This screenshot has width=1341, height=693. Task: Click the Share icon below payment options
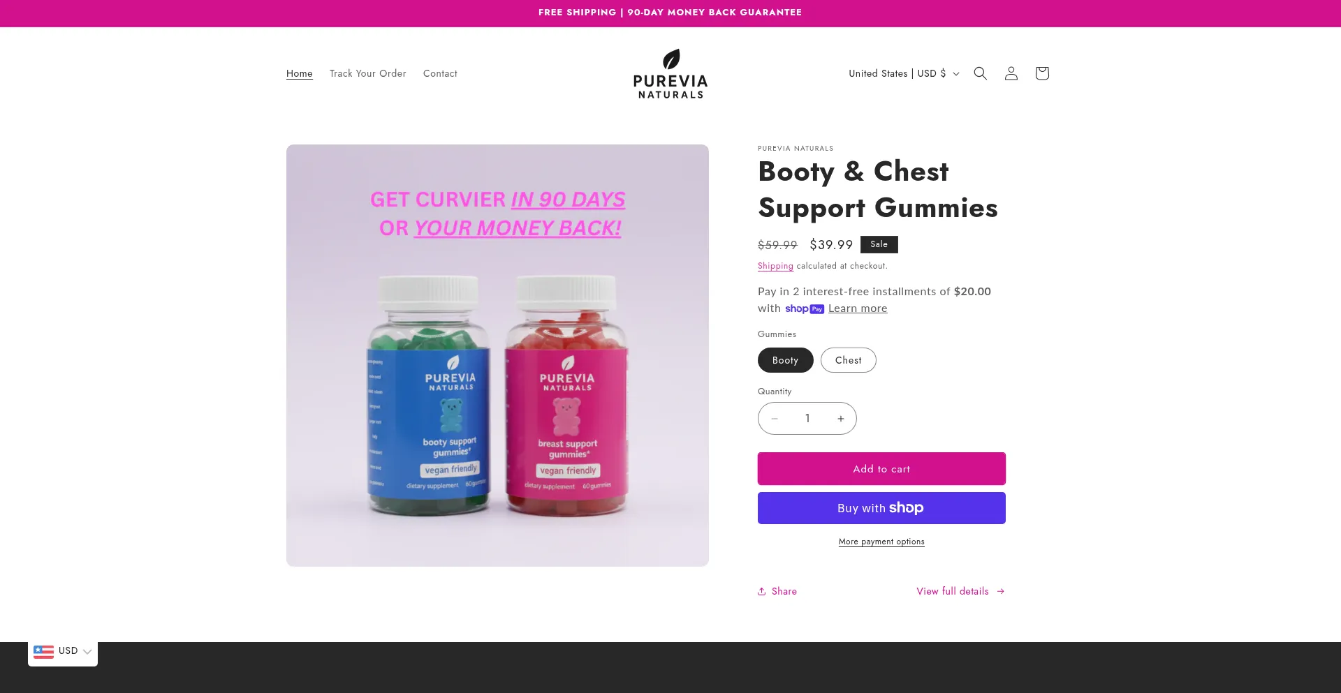[x=762, y=591]
